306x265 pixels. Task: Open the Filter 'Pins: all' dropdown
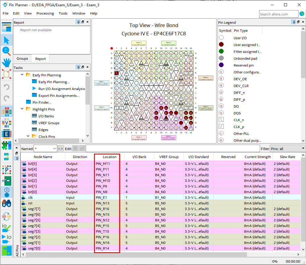tap(288, 149)
